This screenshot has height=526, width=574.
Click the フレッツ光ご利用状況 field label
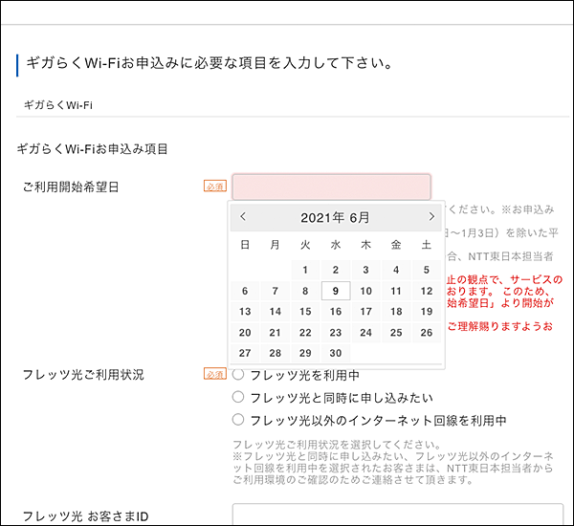coord(83,375)
